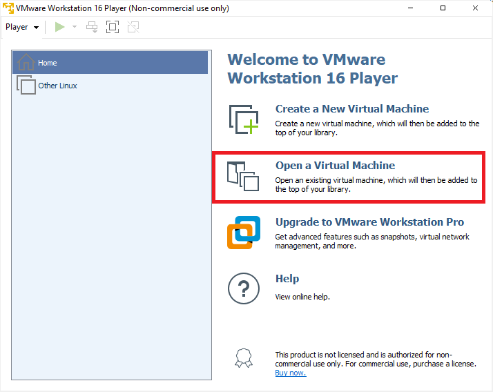Click the green Power On play icon

(60, 27)
